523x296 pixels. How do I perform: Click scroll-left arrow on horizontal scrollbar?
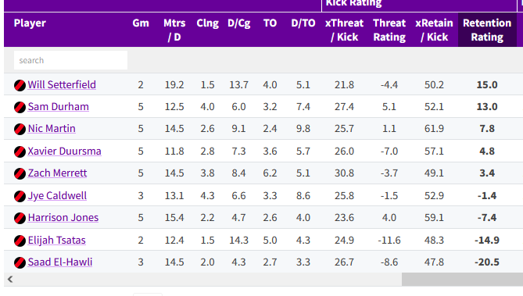pos(10,280)
